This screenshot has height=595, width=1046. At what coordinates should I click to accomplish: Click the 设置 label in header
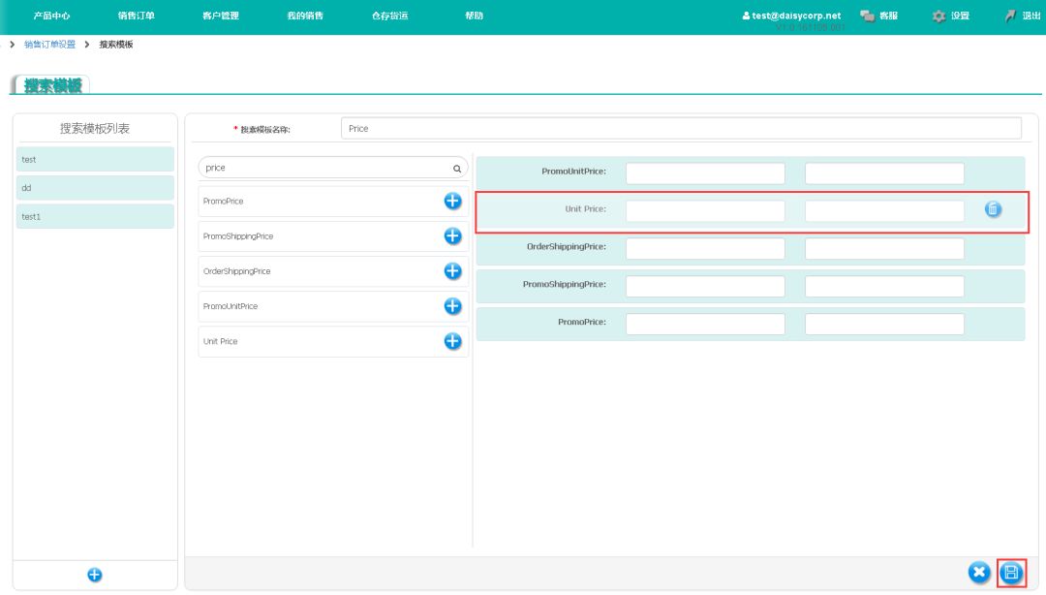click(960, 16)
